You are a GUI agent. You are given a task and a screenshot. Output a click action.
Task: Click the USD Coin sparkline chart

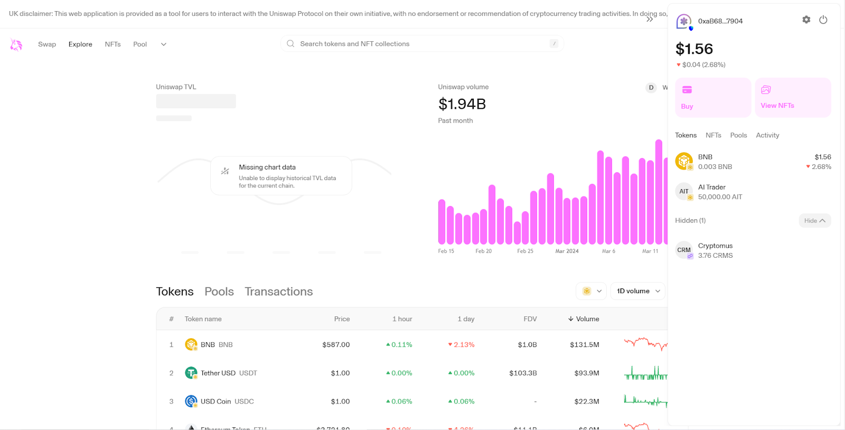pos(645,401)
